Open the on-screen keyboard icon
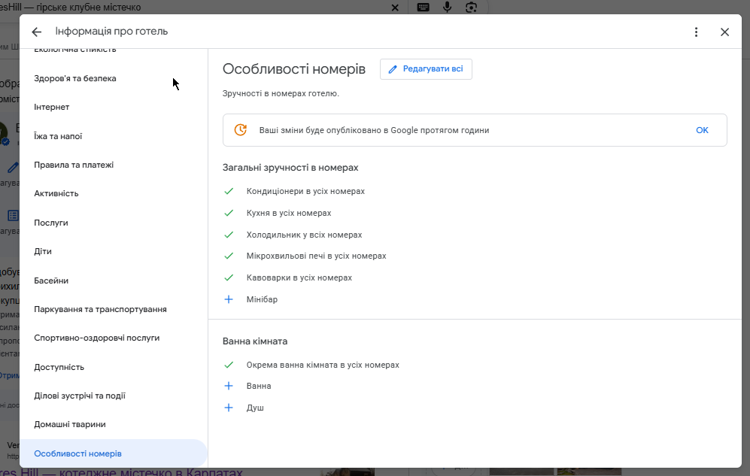The width and height of the screenshot is (750, 476). pyautogui.click(x=423, y=8)
